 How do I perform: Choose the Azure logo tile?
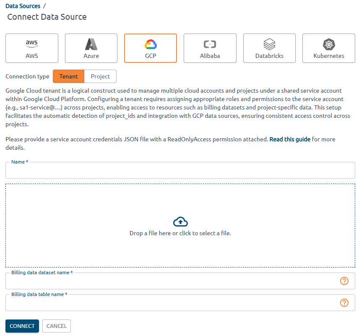tap(91, 44)
